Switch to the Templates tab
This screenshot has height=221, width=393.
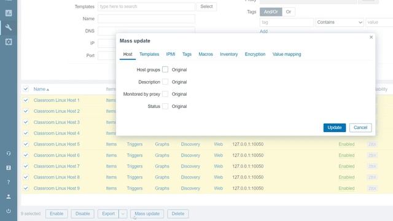coord(149,54)
